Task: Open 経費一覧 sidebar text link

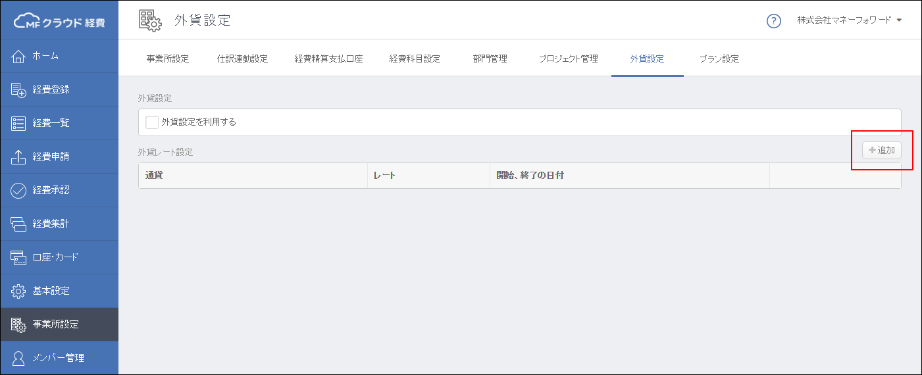Action: 51,123
